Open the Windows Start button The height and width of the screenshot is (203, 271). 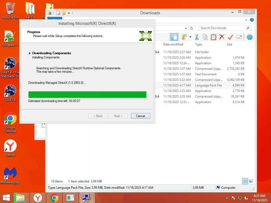6,198
